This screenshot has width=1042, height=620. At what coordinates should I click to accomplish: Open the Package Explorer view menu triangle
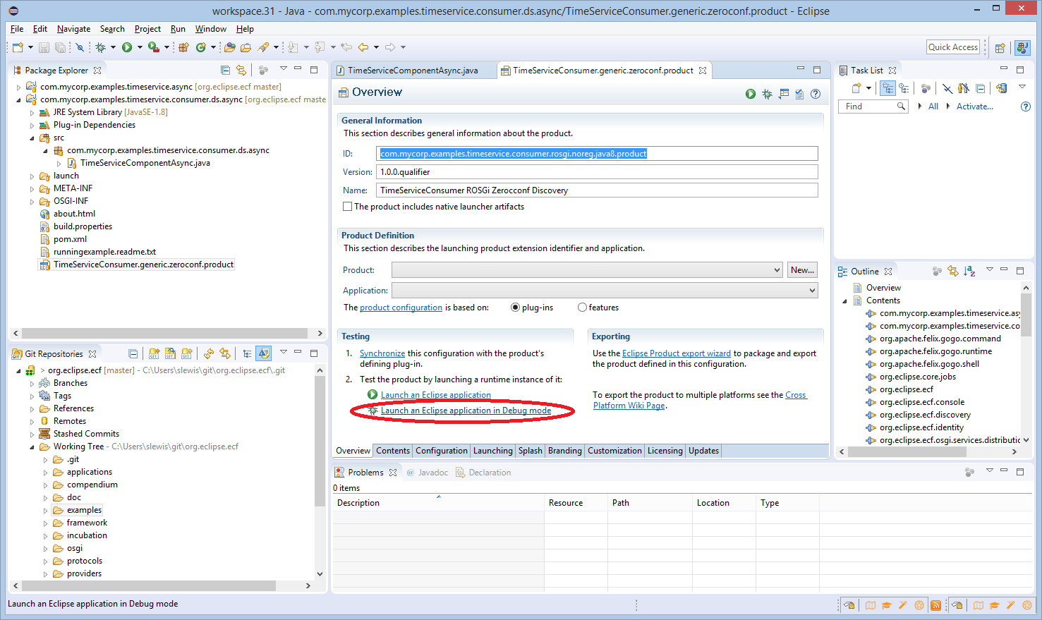(x=283, y=68)
